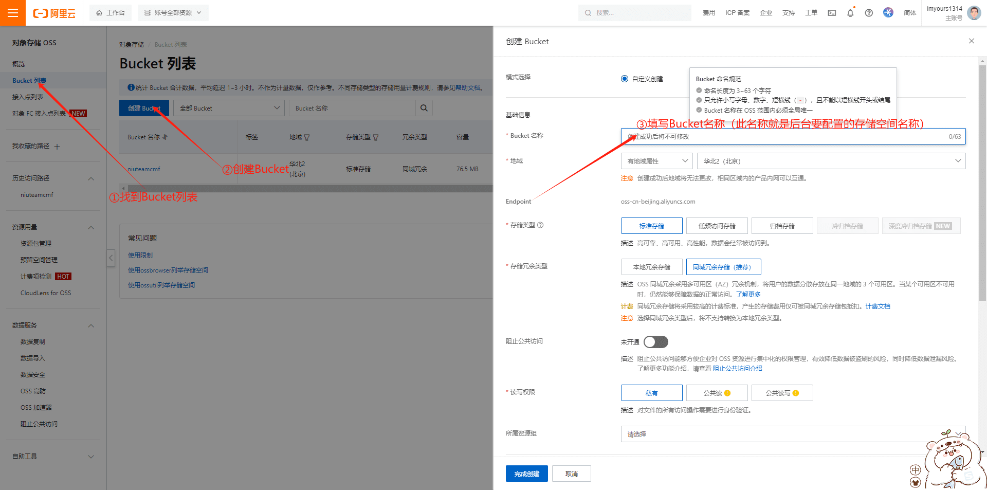This screenshot has height=490, width=987.
Task: Click the storage type help icon
Action: point(540,225)
